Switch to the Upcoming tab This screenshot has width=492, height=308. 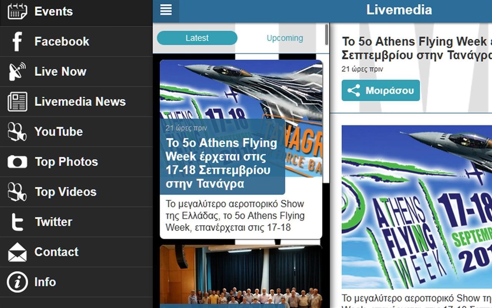click(285, 38)
